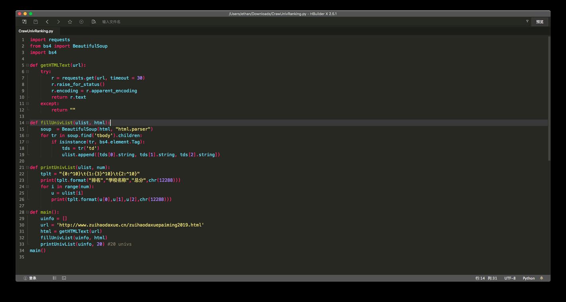Screen dimensions: 566x302
Task: Collapse the try block at line 6
Action: (x=27, y=71)
